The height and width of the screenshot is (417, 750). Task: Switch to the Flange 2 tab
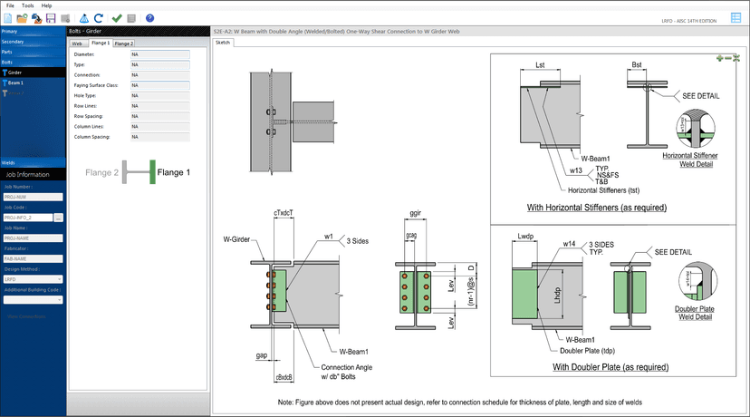pos(124,44)
